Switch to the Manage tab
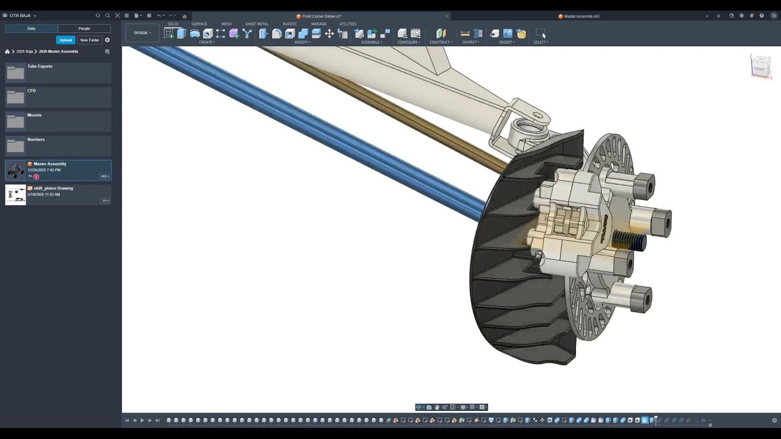 pyautogui.click(x=319, y=24)
